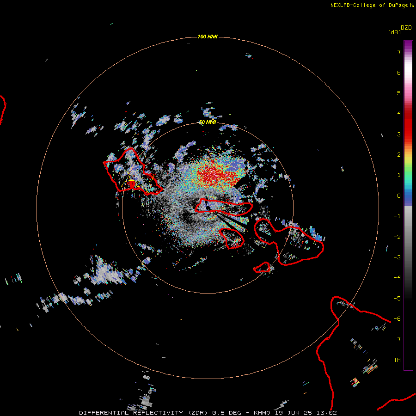
Task: Click the 19 JUN 25 13:02 timestamp
Action: 306,413
